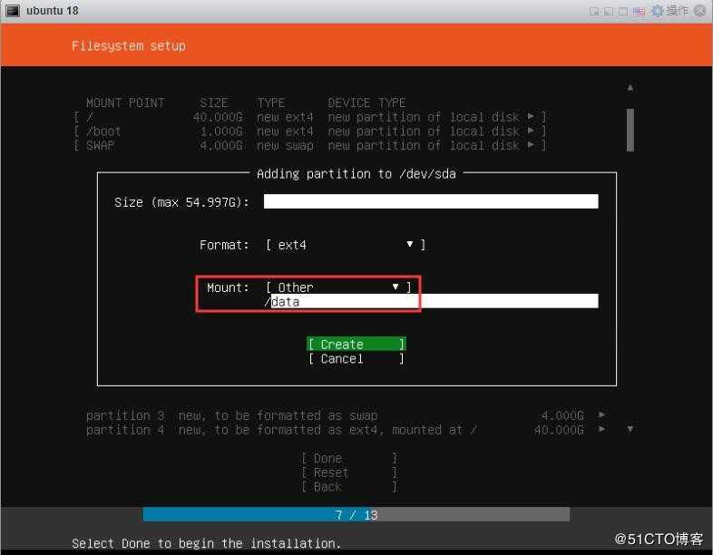
Task: Expand the / 40.000G mount row arrow
Action: (x=531, y=116)
